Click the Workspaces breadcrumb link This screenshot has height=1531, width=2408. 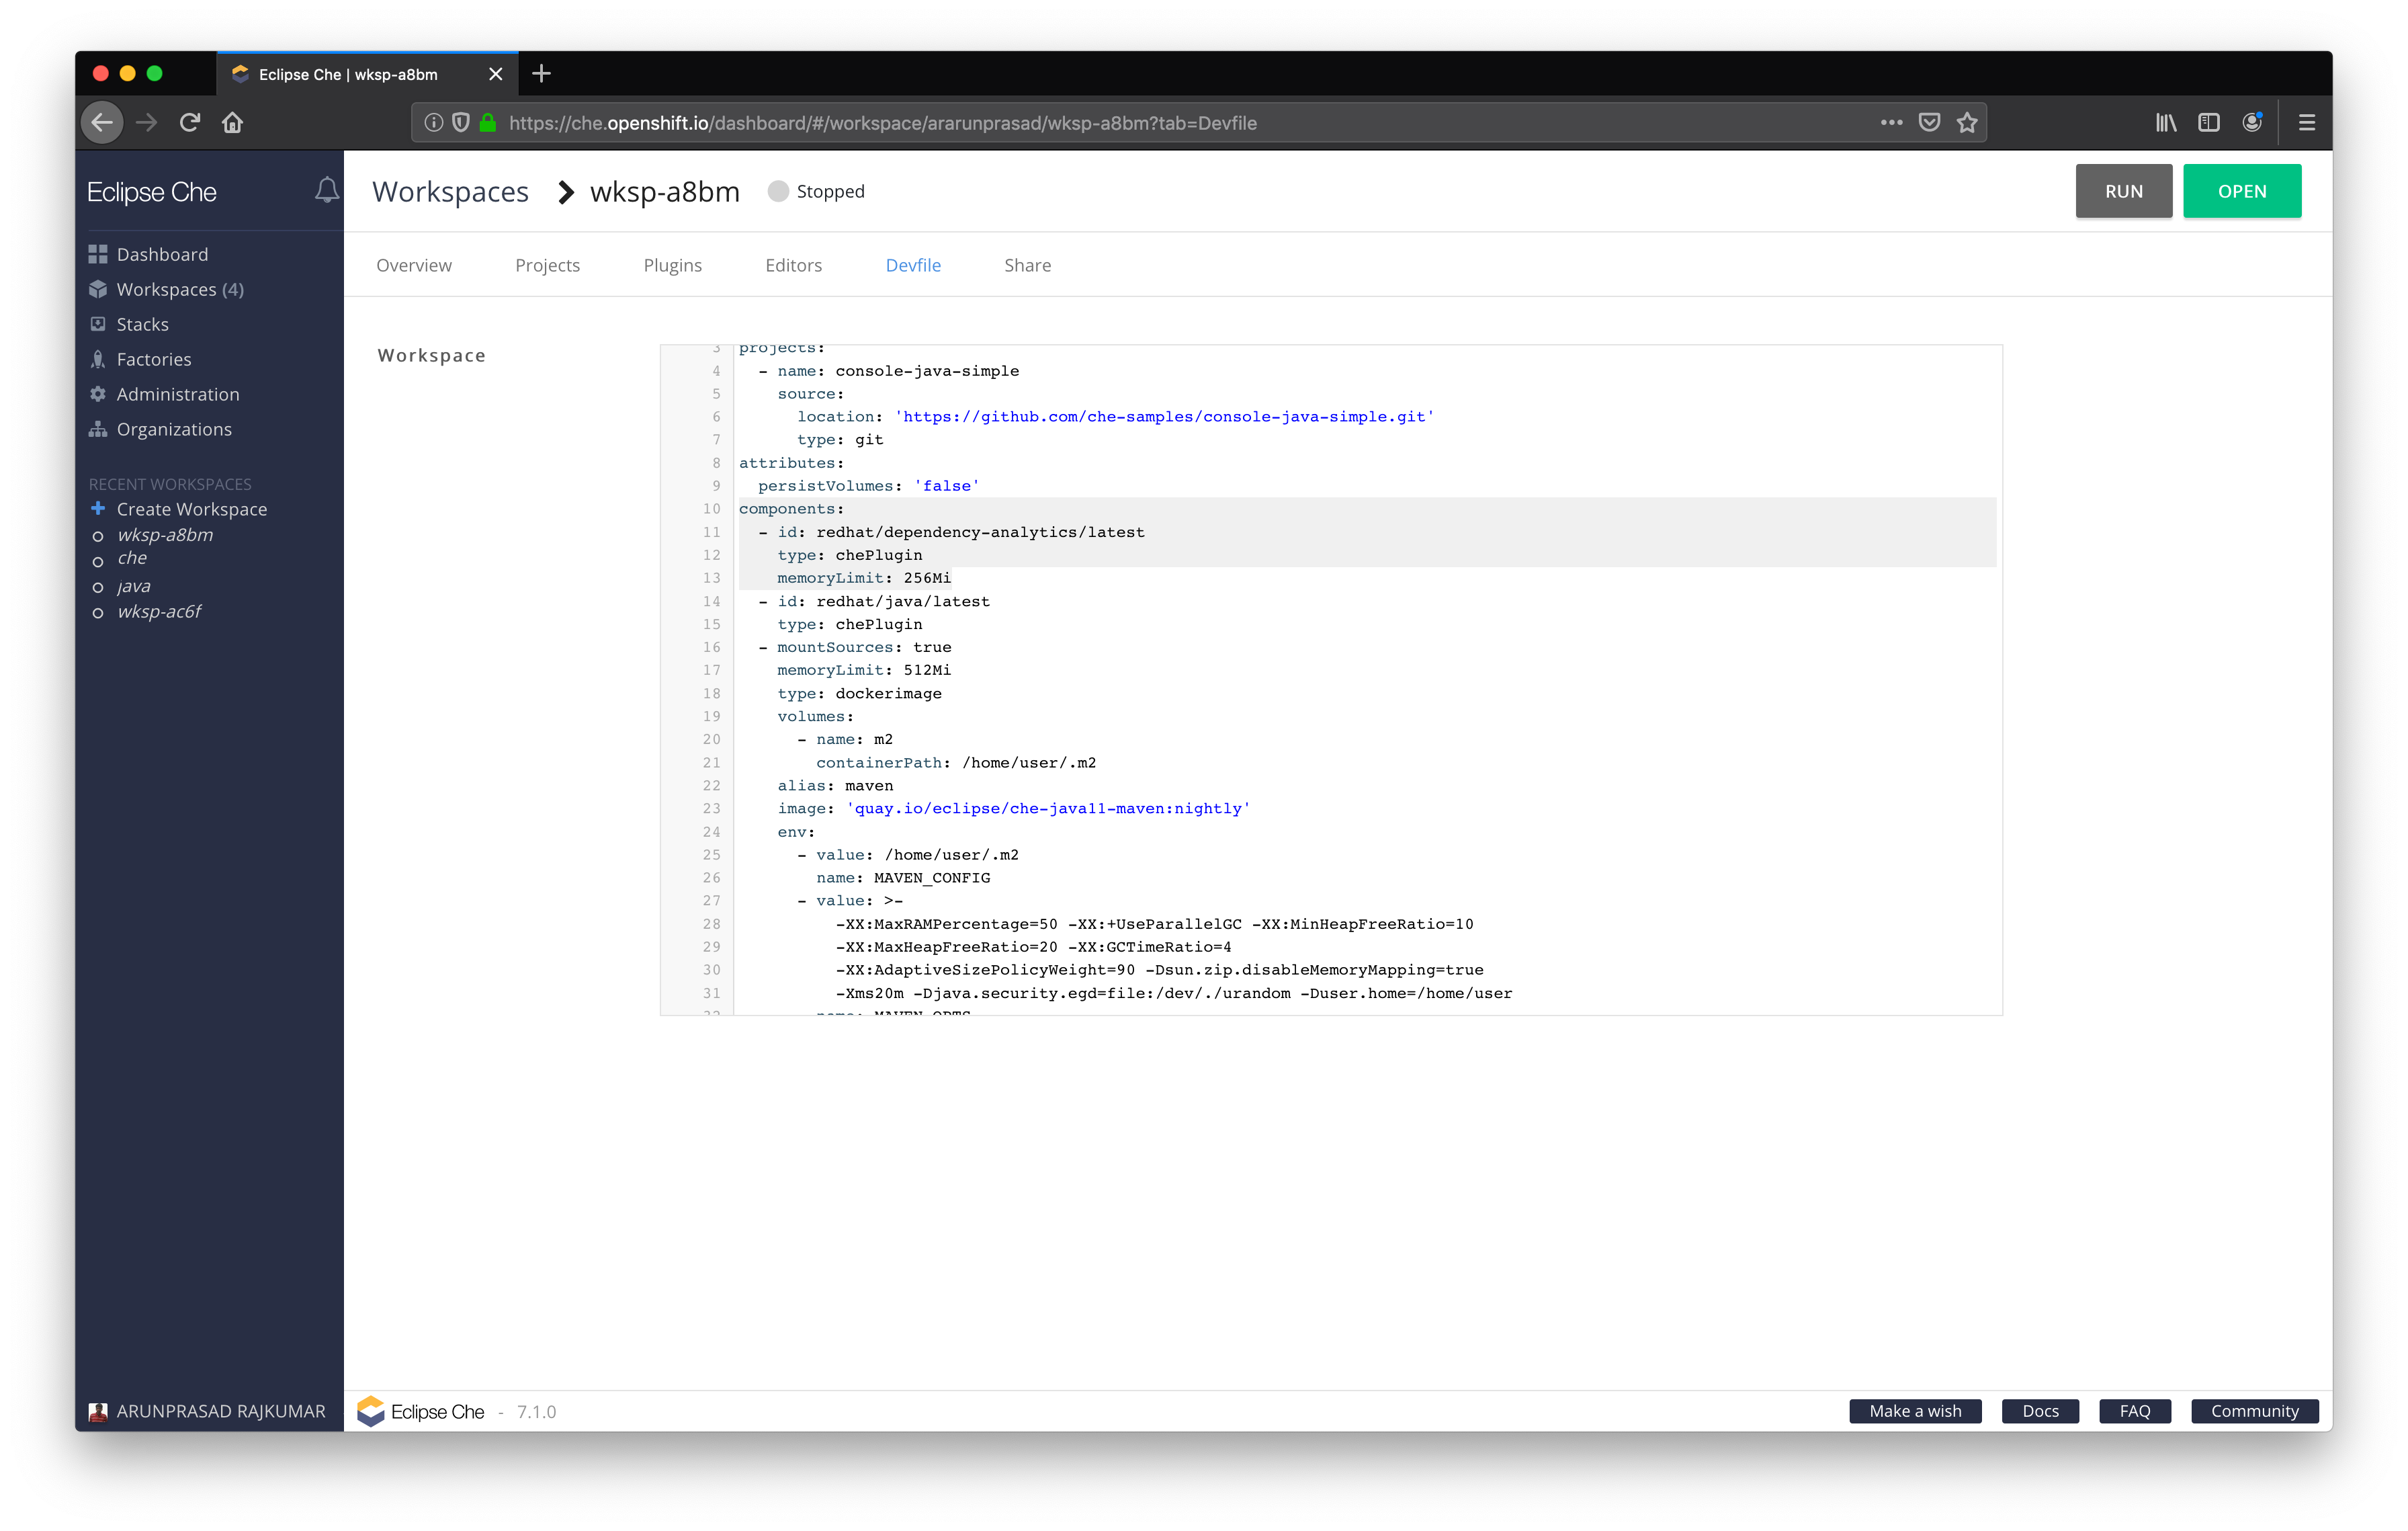click(450, 191)
